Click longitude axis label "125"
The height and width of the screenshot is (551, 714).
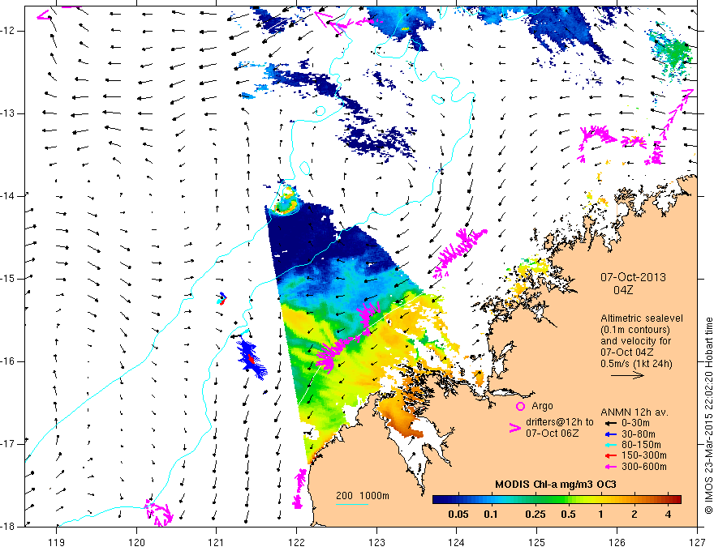tap(537, 542)
